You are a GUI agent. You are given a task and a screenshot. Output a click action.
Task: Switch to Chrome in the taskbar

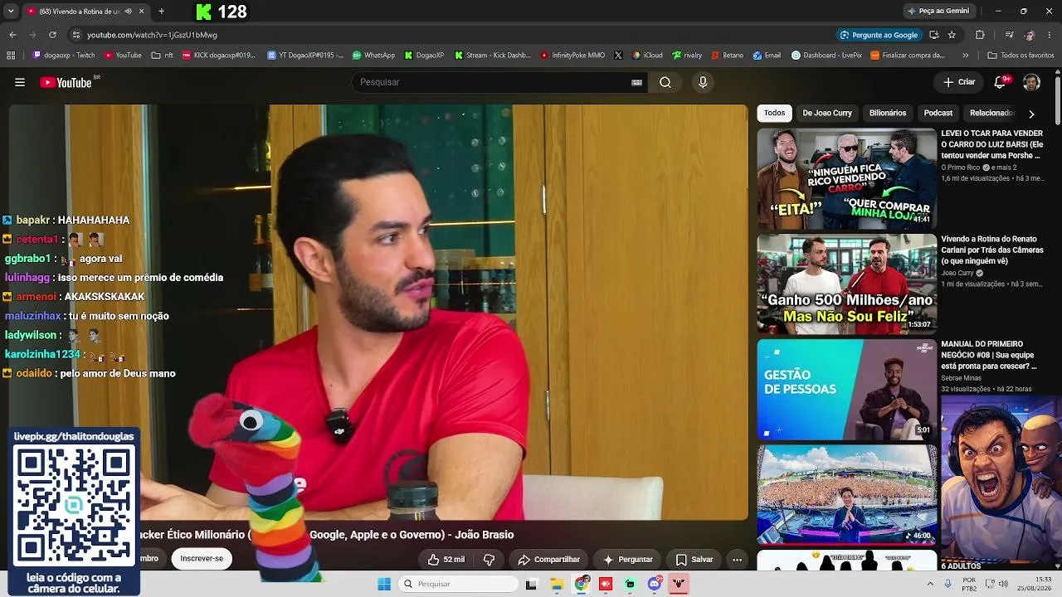[582, 584]
